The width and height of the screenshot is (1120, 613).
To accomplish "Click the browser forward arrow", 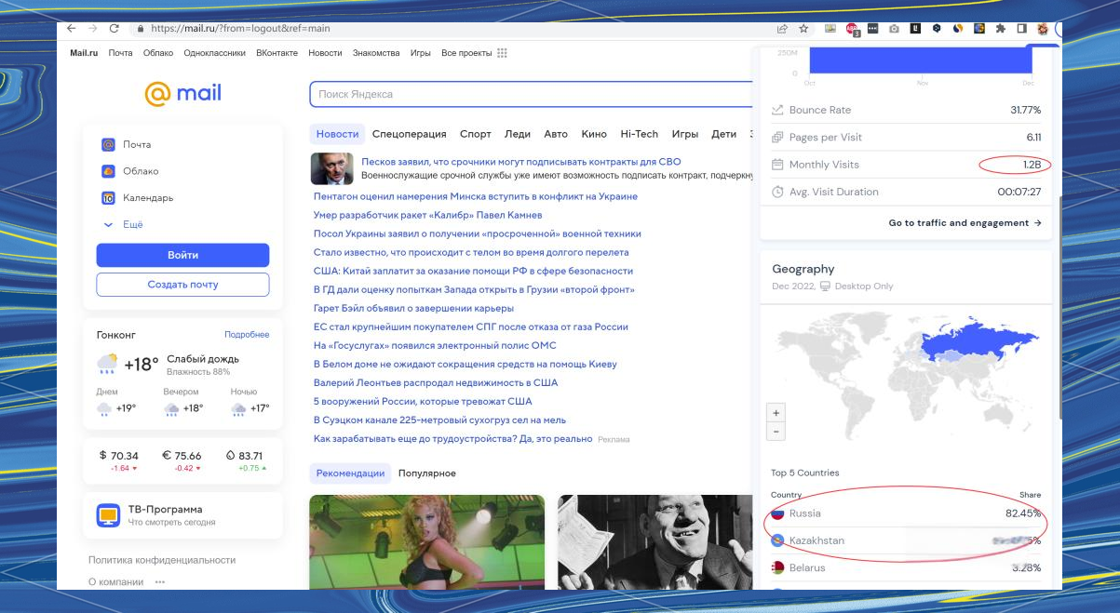I will click(93, 29).
